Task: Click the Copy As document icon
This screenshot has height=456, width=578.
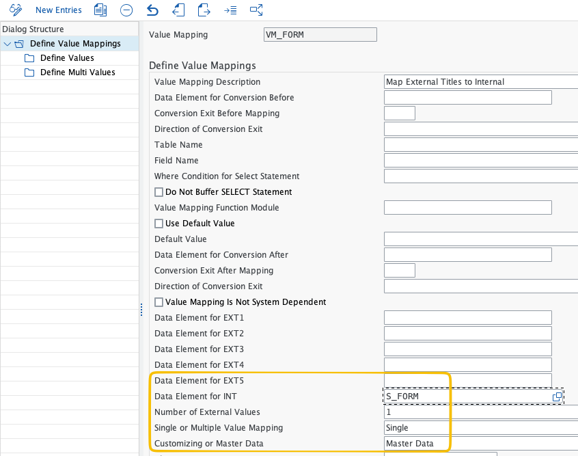Action: tap(100, 10)
